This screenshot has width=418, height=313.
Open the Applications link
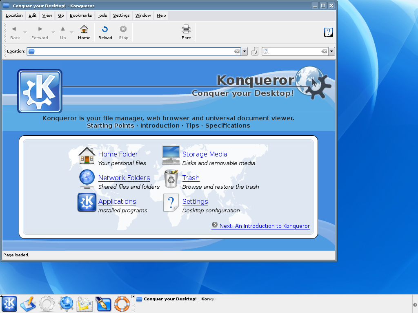(117, 201)
